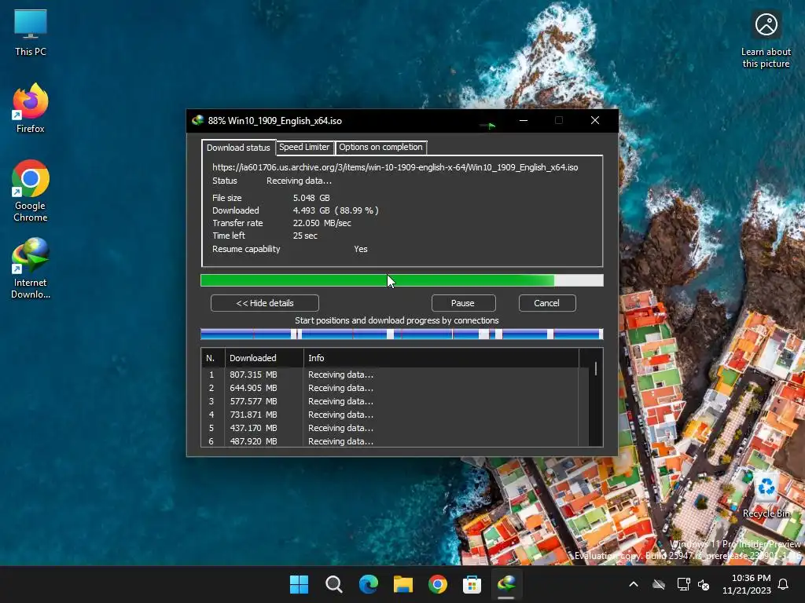Click the Downloaded value 4.493 GB
This screenshot has height=603, width=805.
click(x=311, y=210)
